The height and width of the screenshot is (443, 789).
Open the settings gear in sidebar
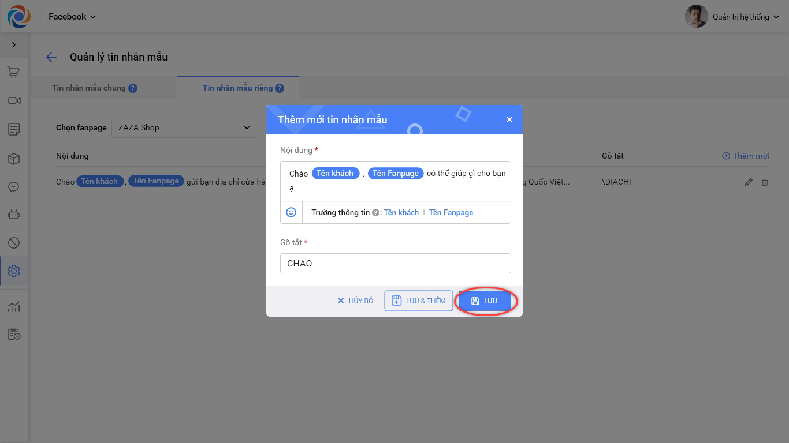pyautogui.click(x=14, y=271)
